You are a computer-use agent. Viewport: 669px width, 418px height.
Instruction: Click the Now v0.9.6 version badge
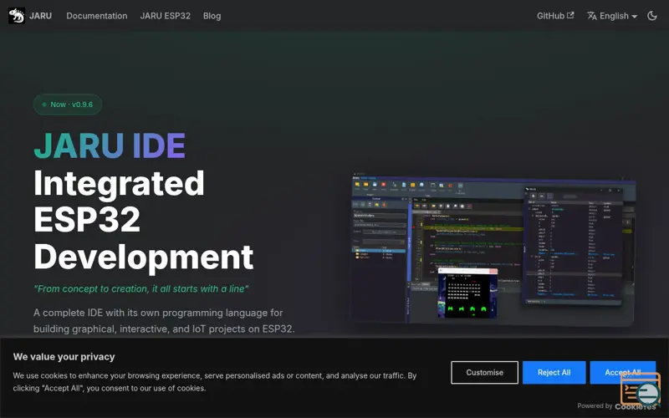point(68,104)
